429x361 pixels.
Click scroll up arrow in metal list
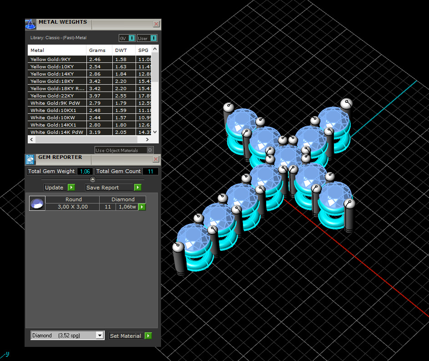tap(155, 49)
